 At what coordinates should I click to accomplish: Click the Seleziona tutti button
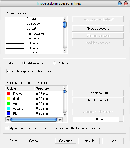98,93
